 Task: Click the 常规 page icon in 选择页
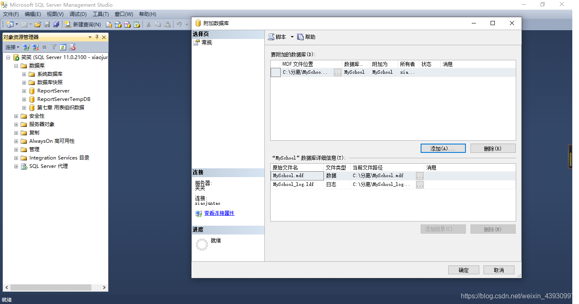coord(196,42)
